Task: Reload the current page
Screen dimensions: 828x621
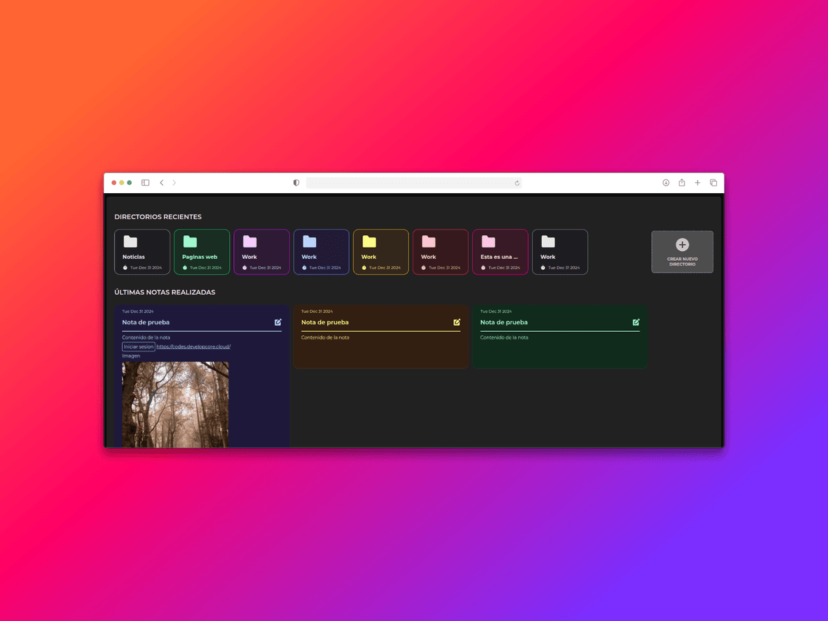Action: (x=516, y=183)
